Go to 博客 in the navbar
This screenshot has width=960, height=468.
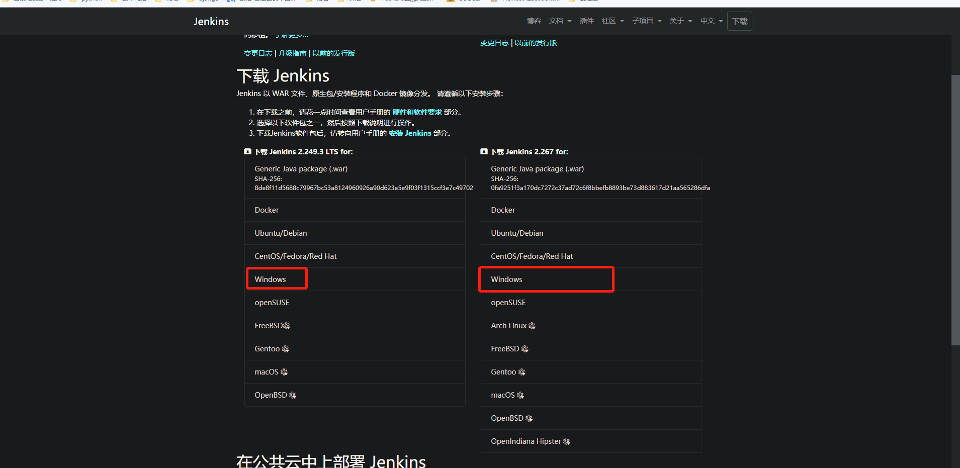point(534,21)
